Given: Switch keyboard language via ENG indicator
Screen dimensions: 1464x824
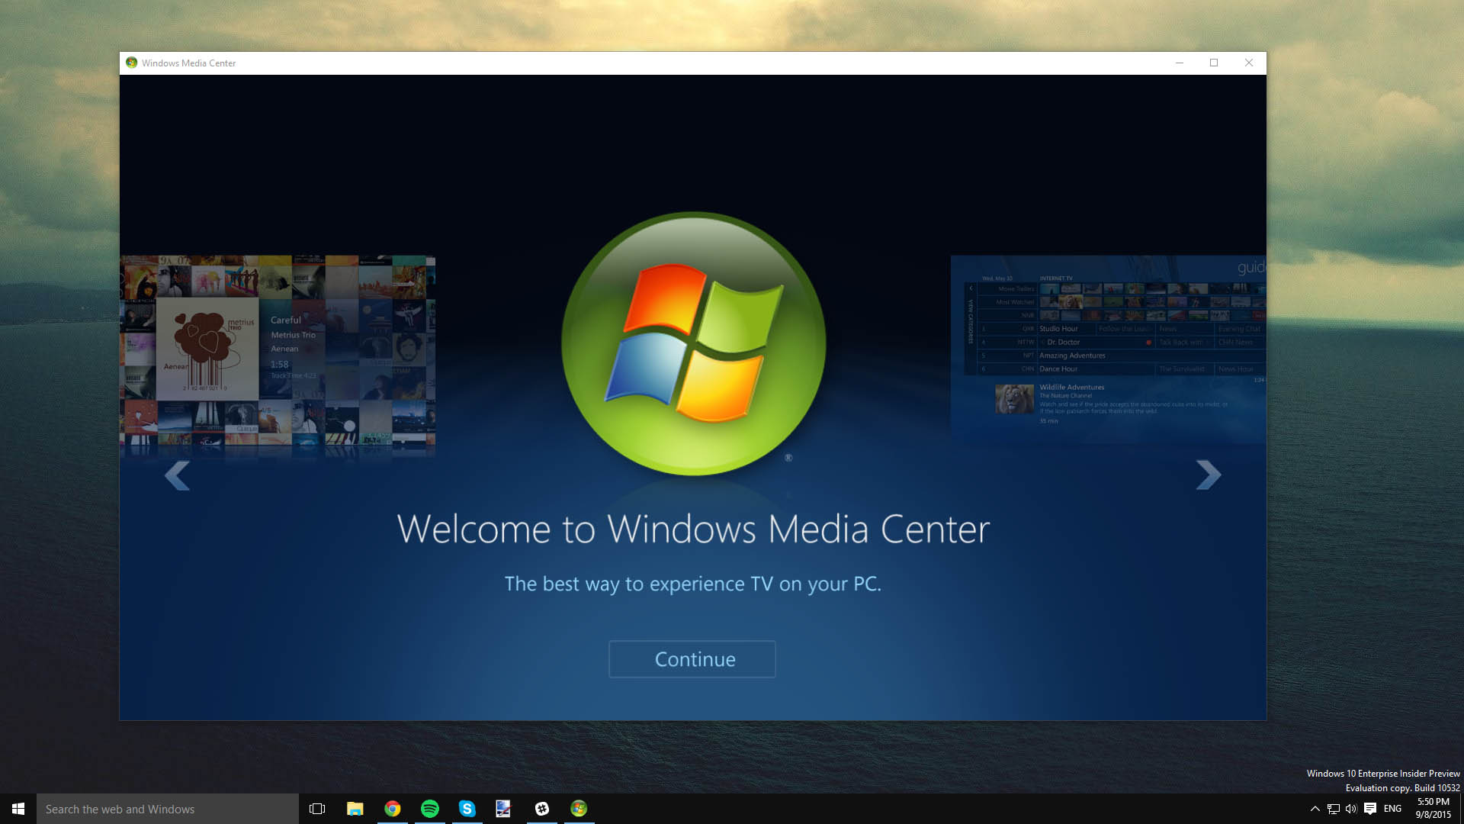Looking at the screenshot, I should pyautogui.click(x=1393, y=809).
